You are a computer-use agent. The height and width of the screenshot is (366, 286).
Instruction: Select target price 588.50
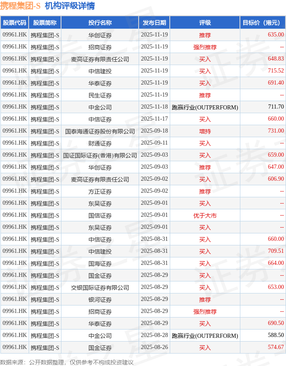[276, 335]
